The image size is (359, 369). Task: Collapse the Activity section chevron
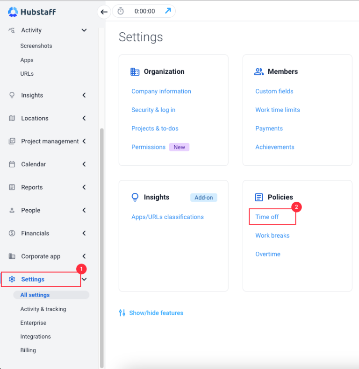84,30
